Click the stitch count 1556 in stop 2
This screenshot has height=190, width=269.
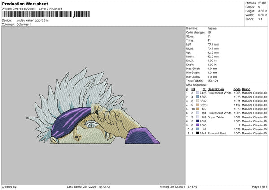[x=203, y=97]
